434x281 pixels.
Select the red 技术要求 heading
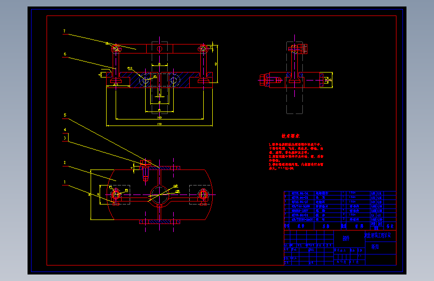point(291,136)
